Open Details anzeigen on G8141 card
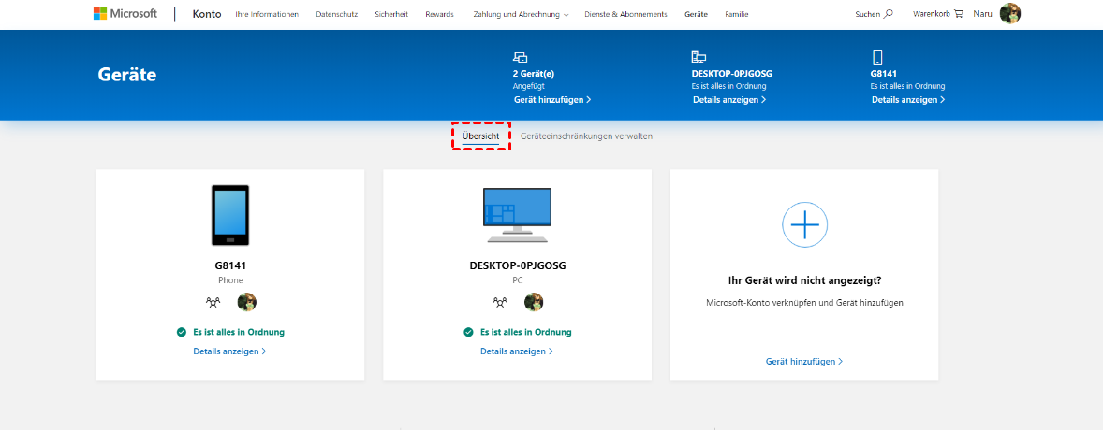1103x430 pixels. pyautogui.click(x=230, y=351)
